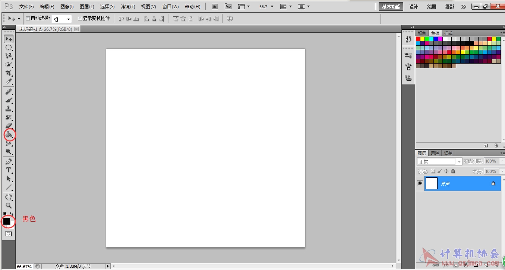Switch to the 设计 workspace
This screenshot has height=270, width=505.
(x=414, y=7)
